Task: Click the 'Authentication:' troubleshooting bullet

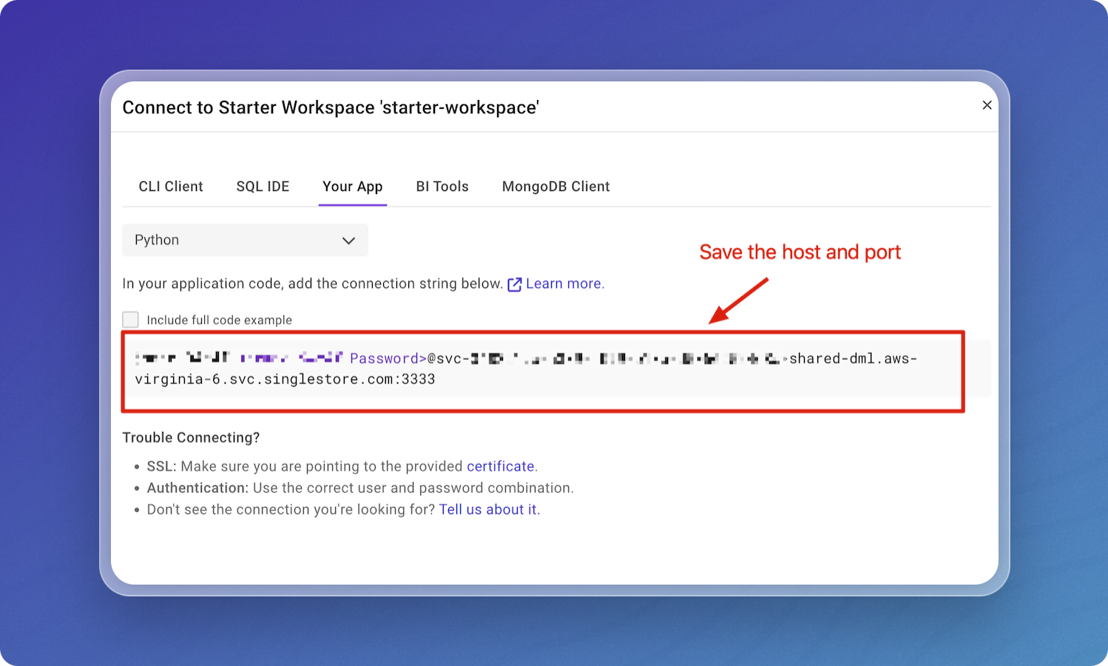Action: click(x=197, y=488)
